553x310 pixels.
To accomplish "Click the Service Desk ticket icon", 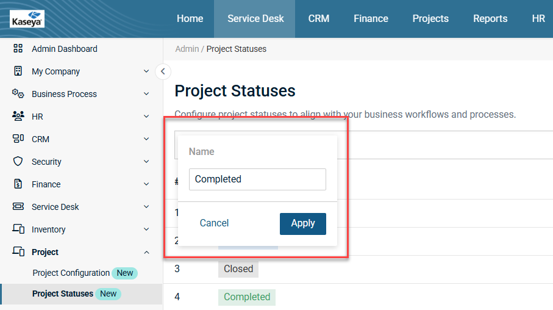I will click(18, 207).
